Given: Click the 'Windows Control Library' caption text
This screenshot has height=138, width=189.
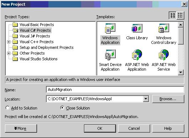Looking at the screenshot, I should pos(164,40).
